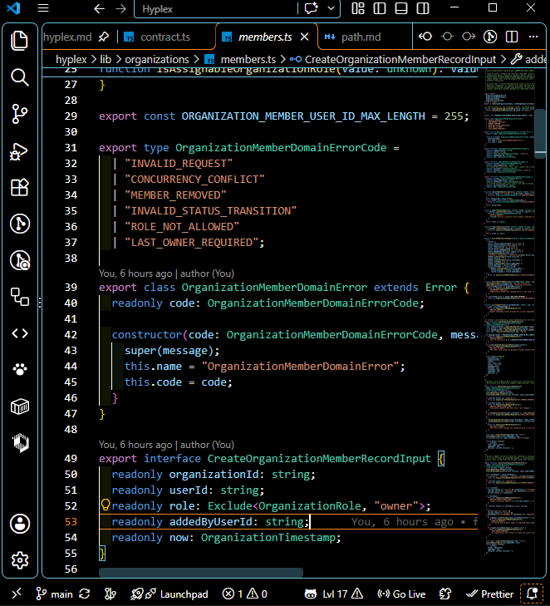This screenshot has width=550, height=606.
Task: Toggle primary side bar visibility
Action: (380, 8)
